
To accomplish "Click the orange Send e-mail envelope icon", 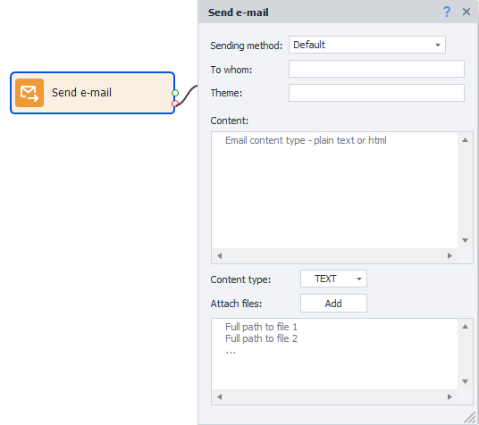I will pyautogui.click(x=29, y=93).
